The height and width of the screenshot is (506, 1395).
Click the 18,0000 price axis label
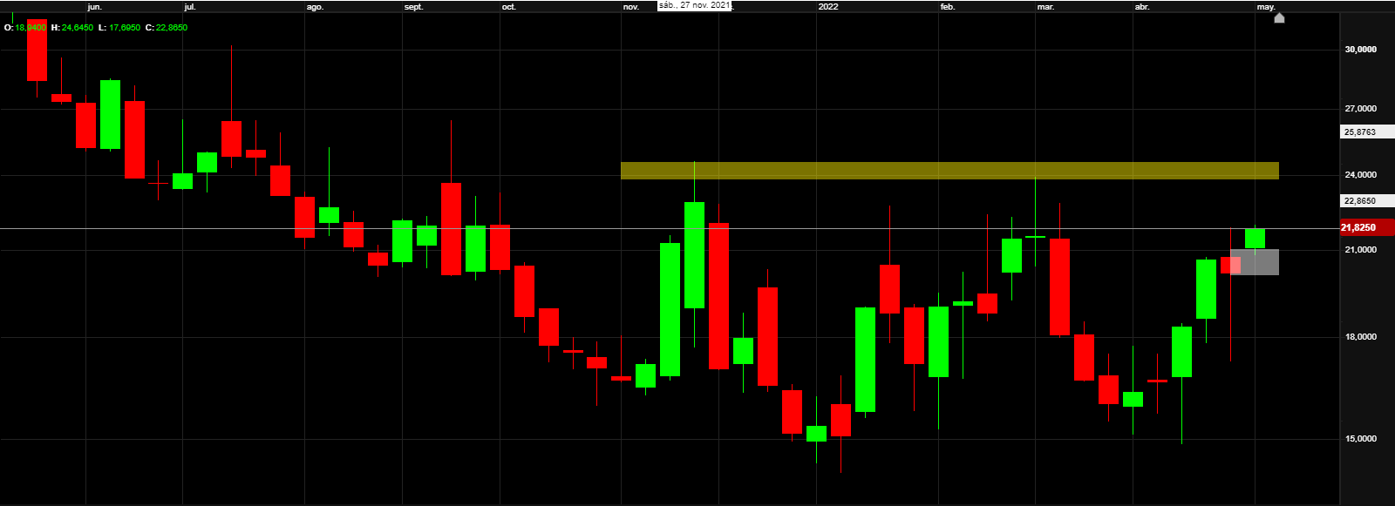(x=1361, y=337)
